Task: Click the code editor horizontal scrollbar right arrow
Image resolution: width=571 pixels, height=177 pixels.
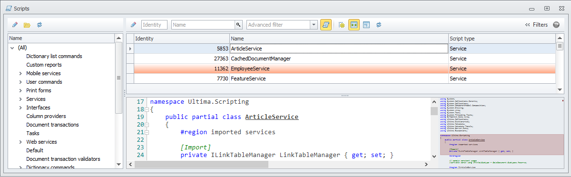Action: [427, 164]
